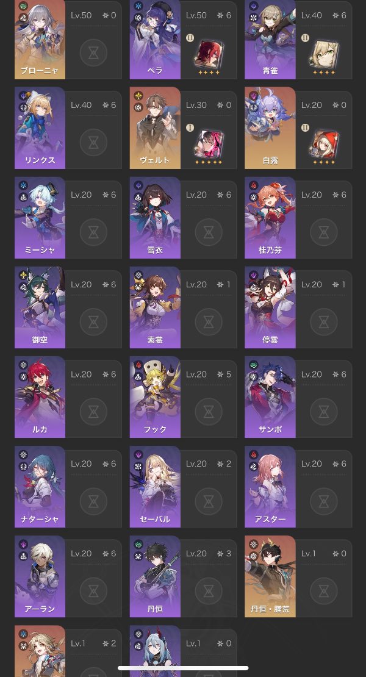Click the アスター character card
Viewport: 366px width, 677px height.
(x=270, y=487)
